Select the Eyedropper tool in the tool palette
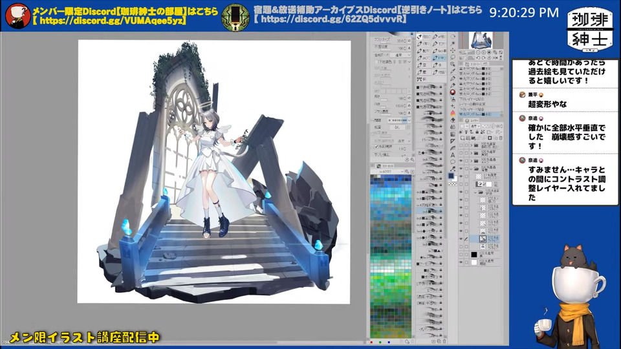This screenshot has height=349, width=621. 453,71
